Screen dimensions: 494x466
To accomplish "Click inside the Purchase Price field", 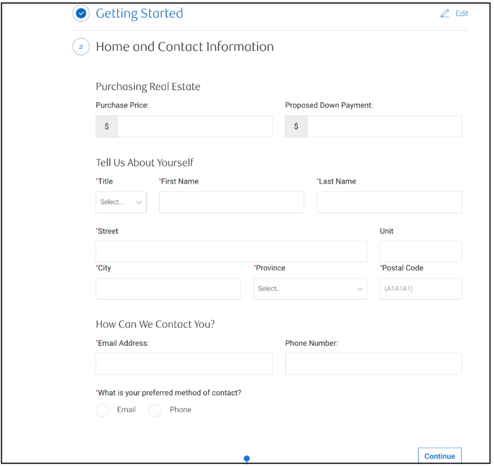I will click(194, 126).
